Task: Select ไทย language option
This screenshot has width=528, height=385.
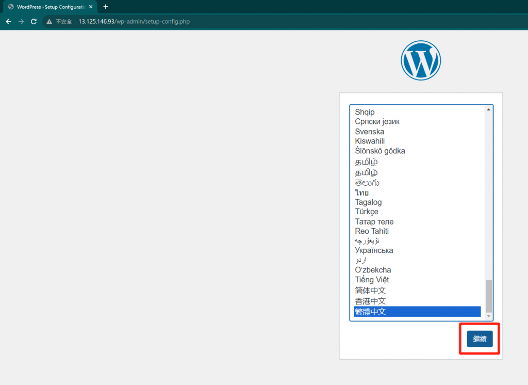Action: (x=417, y=193)
